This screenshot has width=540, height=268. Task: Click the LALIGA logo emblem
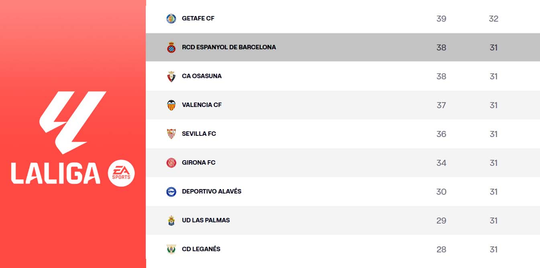(x=73, y=122)
